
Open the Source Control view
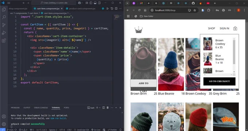click(x=4, y=25)
